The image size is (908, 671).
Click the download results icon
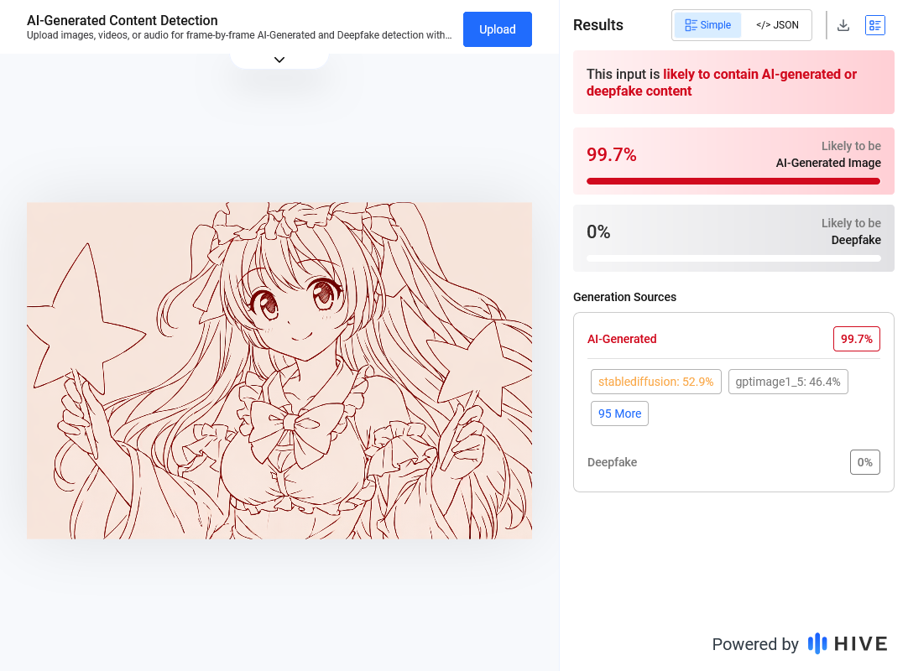click(844, 25)
